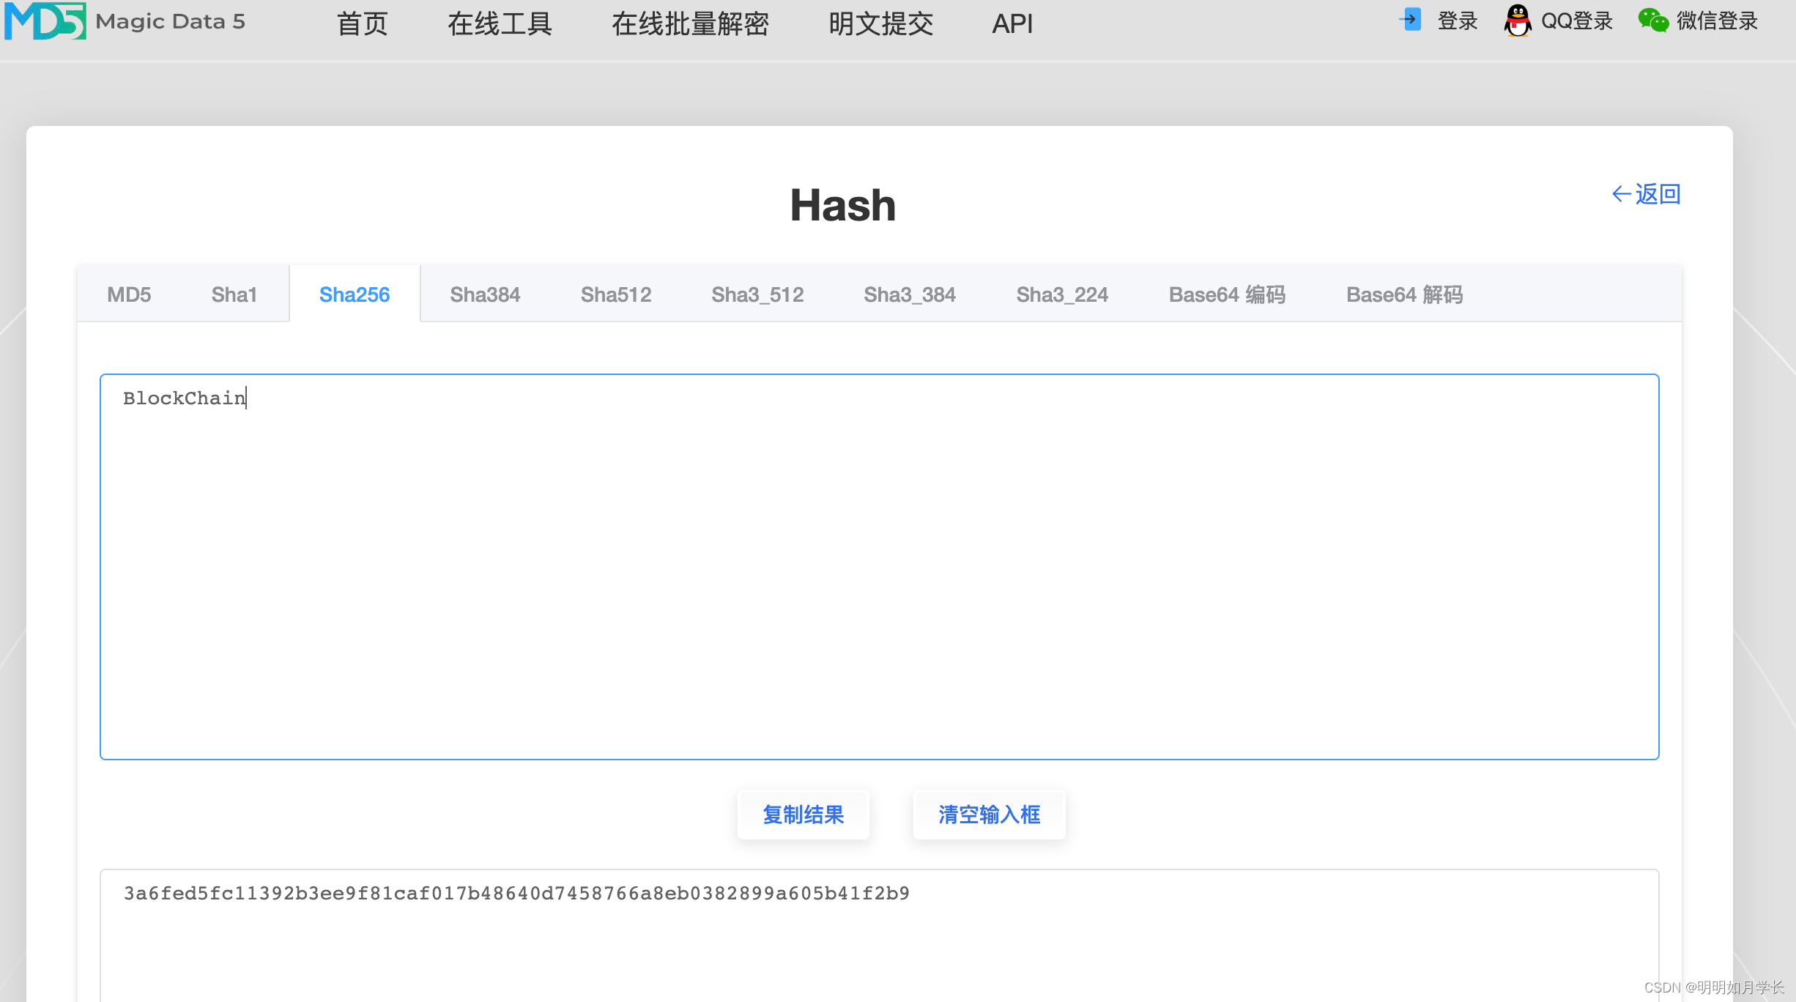Click the 清空输入框 button
Image resolution: width=1796 pixels, height=1002 pixels.
[x=989, y=814]
